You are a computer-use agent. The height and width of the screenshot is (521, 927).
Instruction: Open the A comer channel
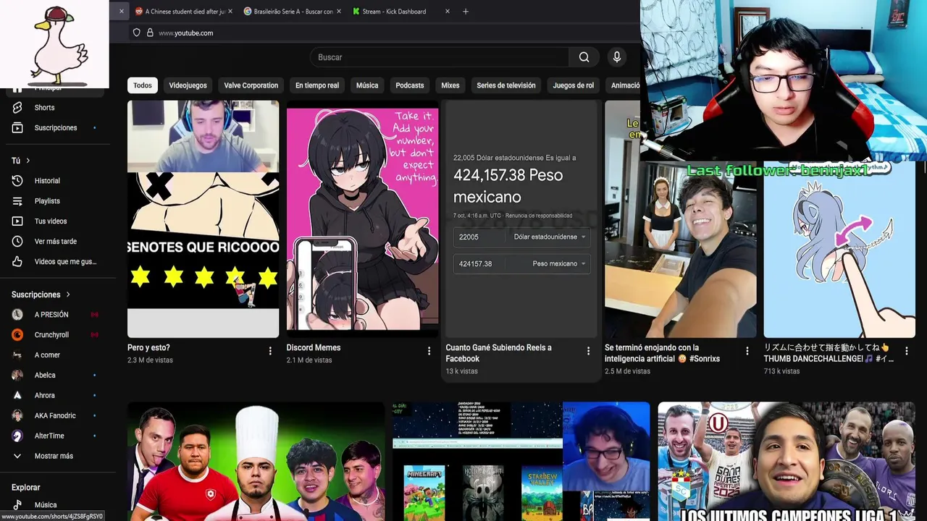47,355
